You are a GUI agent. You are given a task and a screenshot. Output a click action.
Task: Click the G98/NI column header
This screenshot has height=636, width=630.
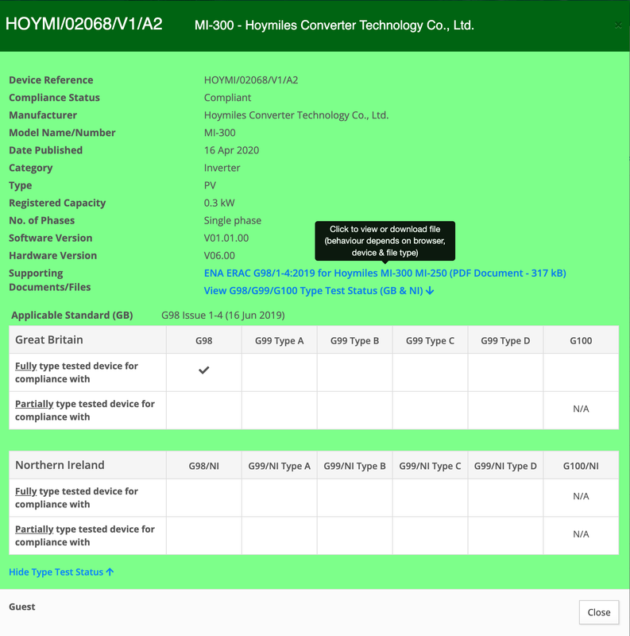click(x=204, y=466)
